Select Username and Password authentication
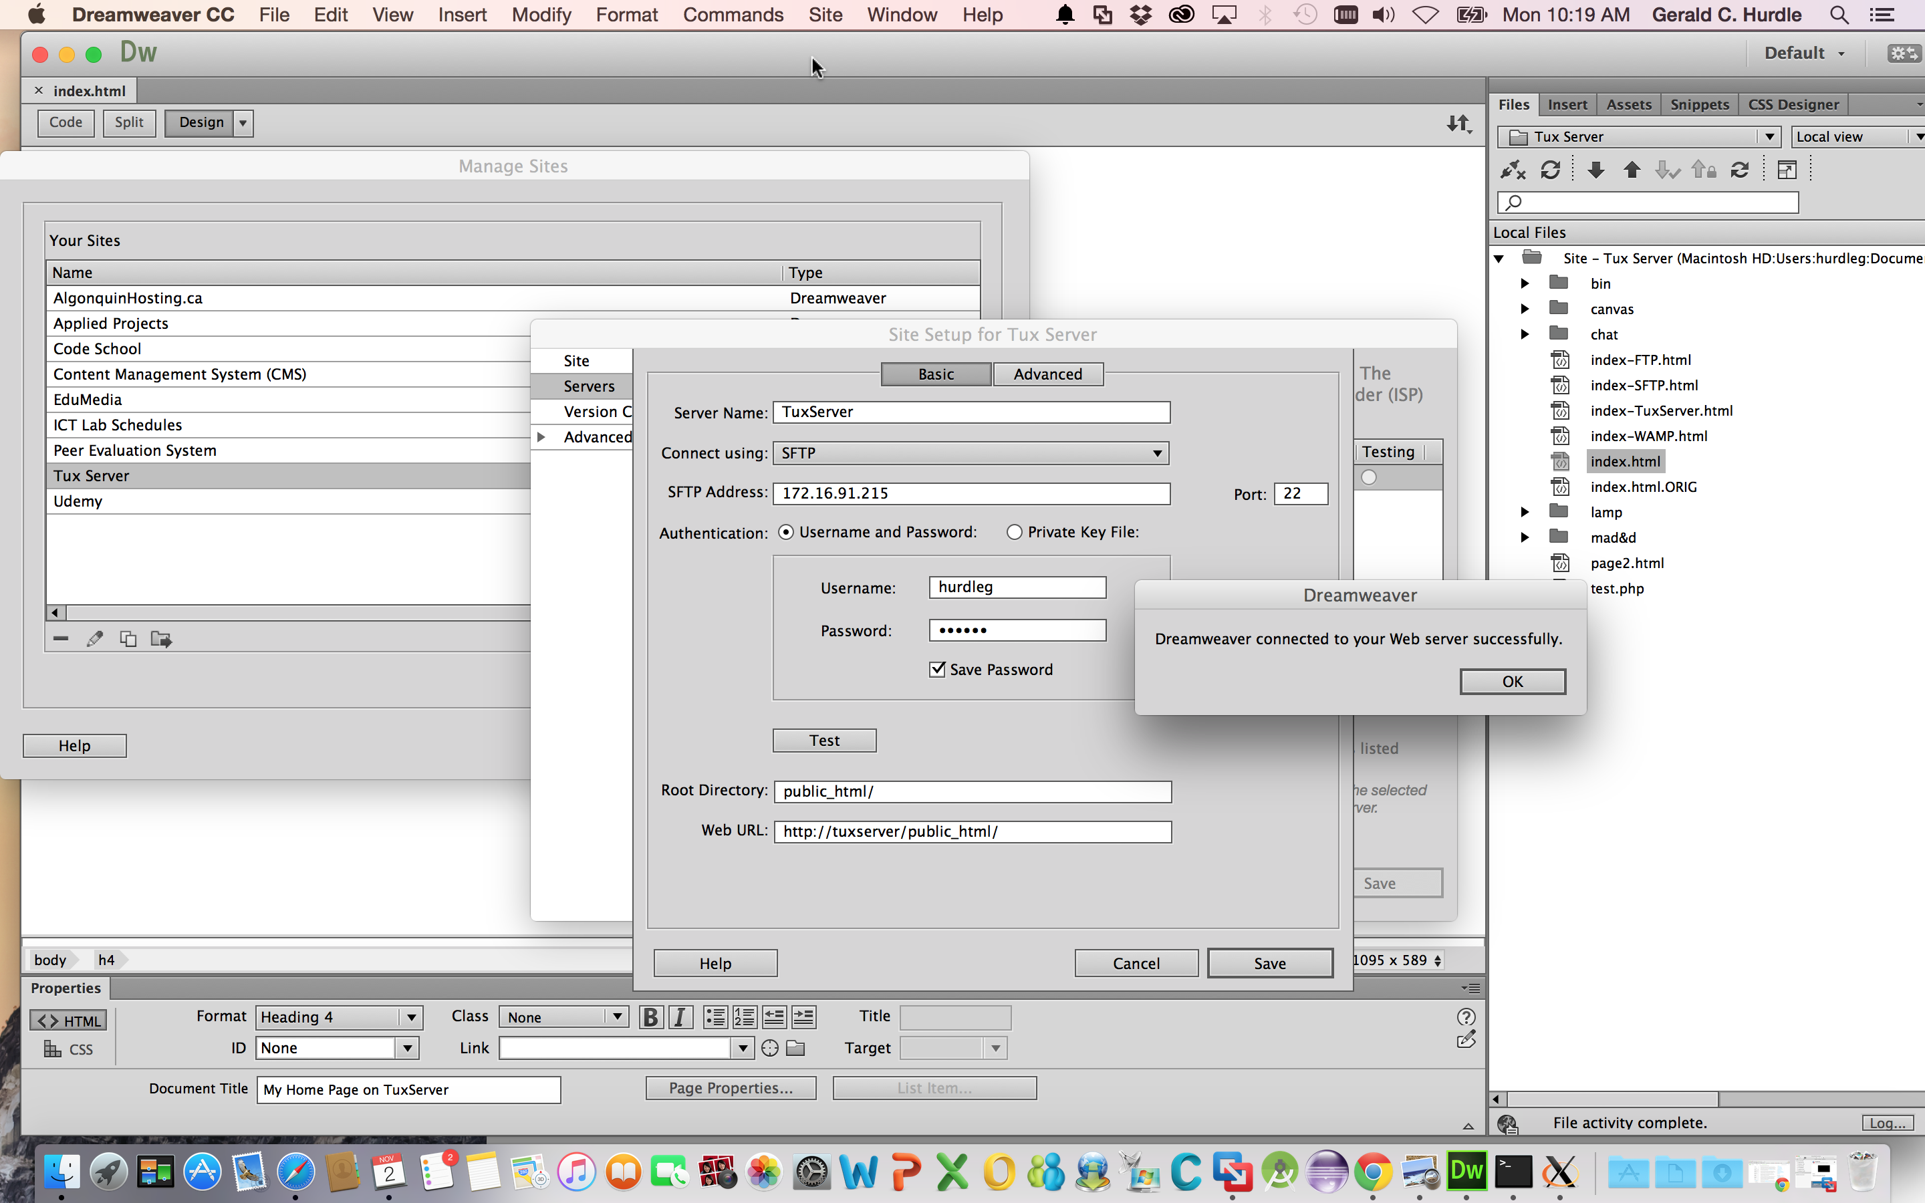 coord(786,532)
